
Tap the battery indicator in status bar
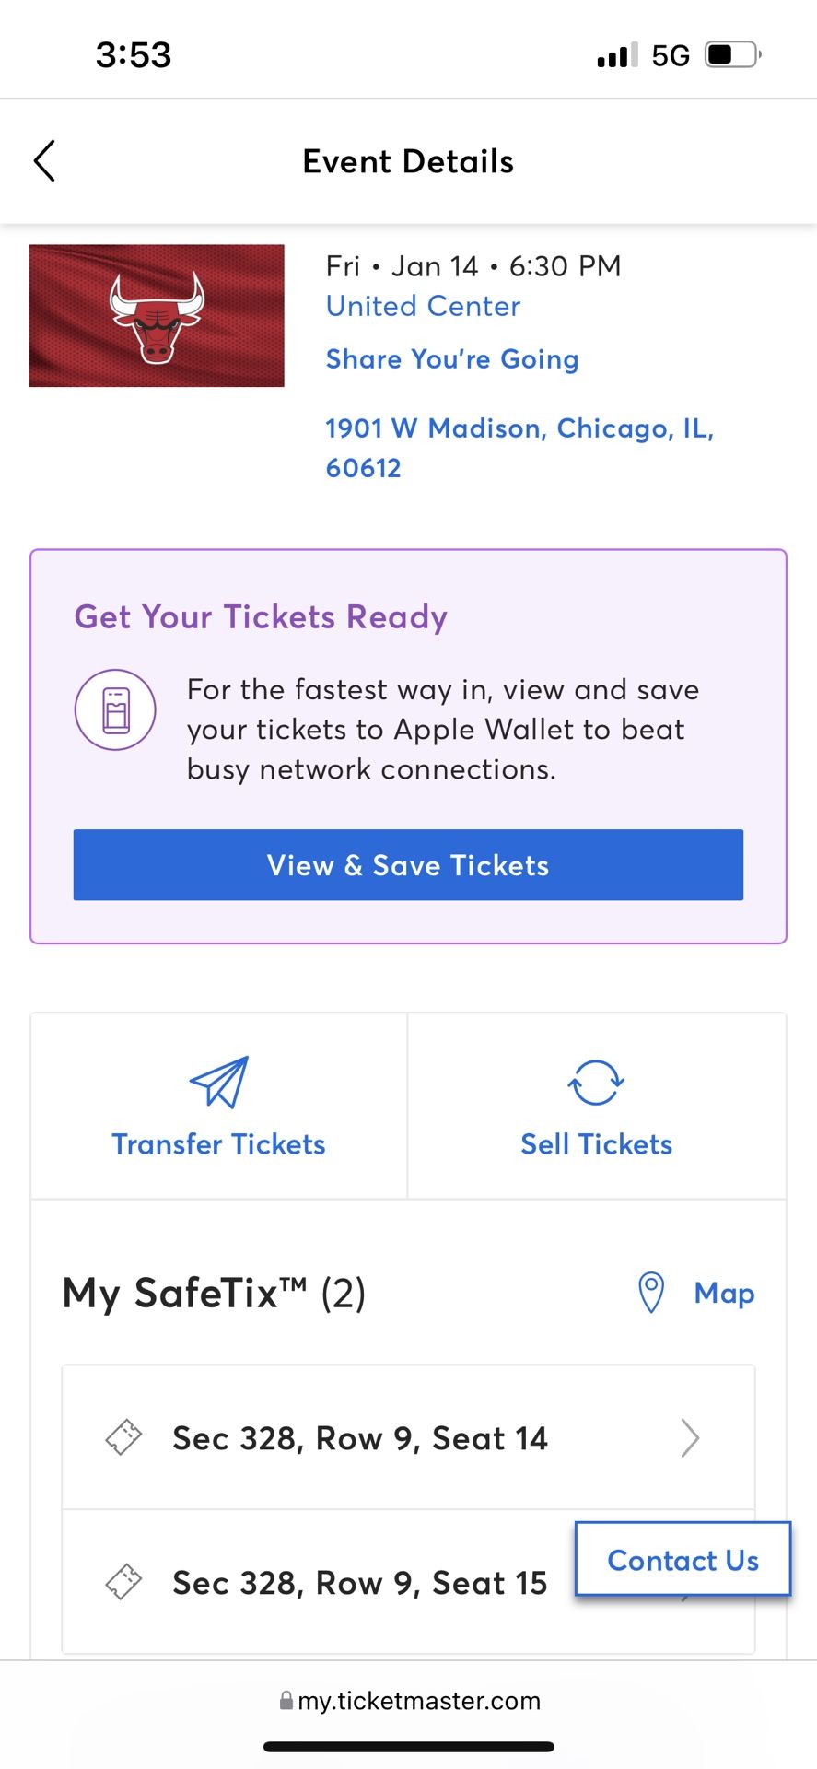click(733, 55)
